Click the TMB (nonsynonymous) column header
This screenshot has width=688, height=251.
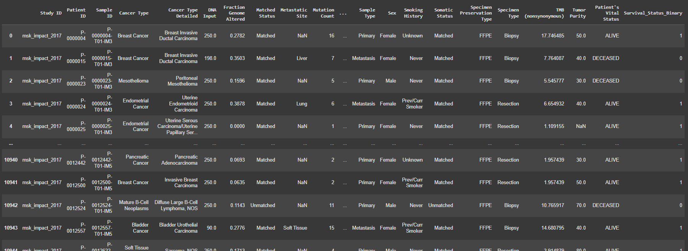(544, 13)
